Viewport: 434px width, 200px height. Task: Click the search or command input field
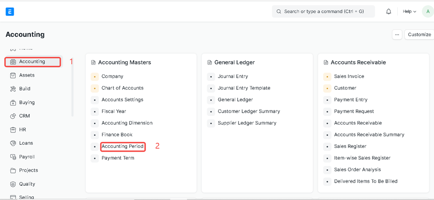(323, 11)
